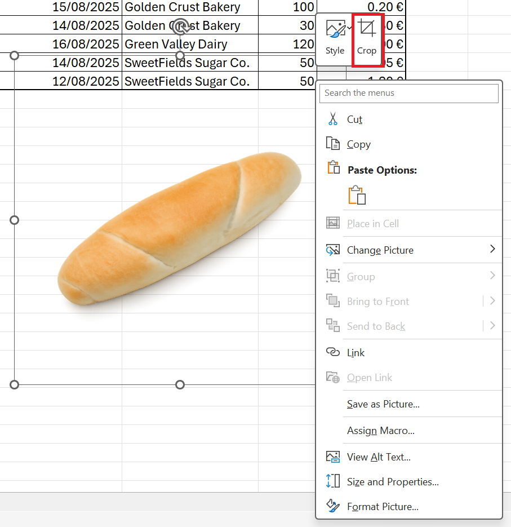
Task: Open the Style picture gallery button
Action: pos(335,37)
